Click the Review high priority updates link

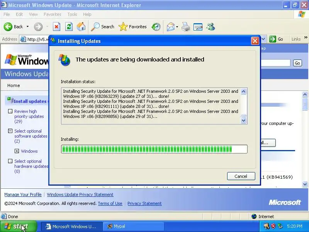29,116
